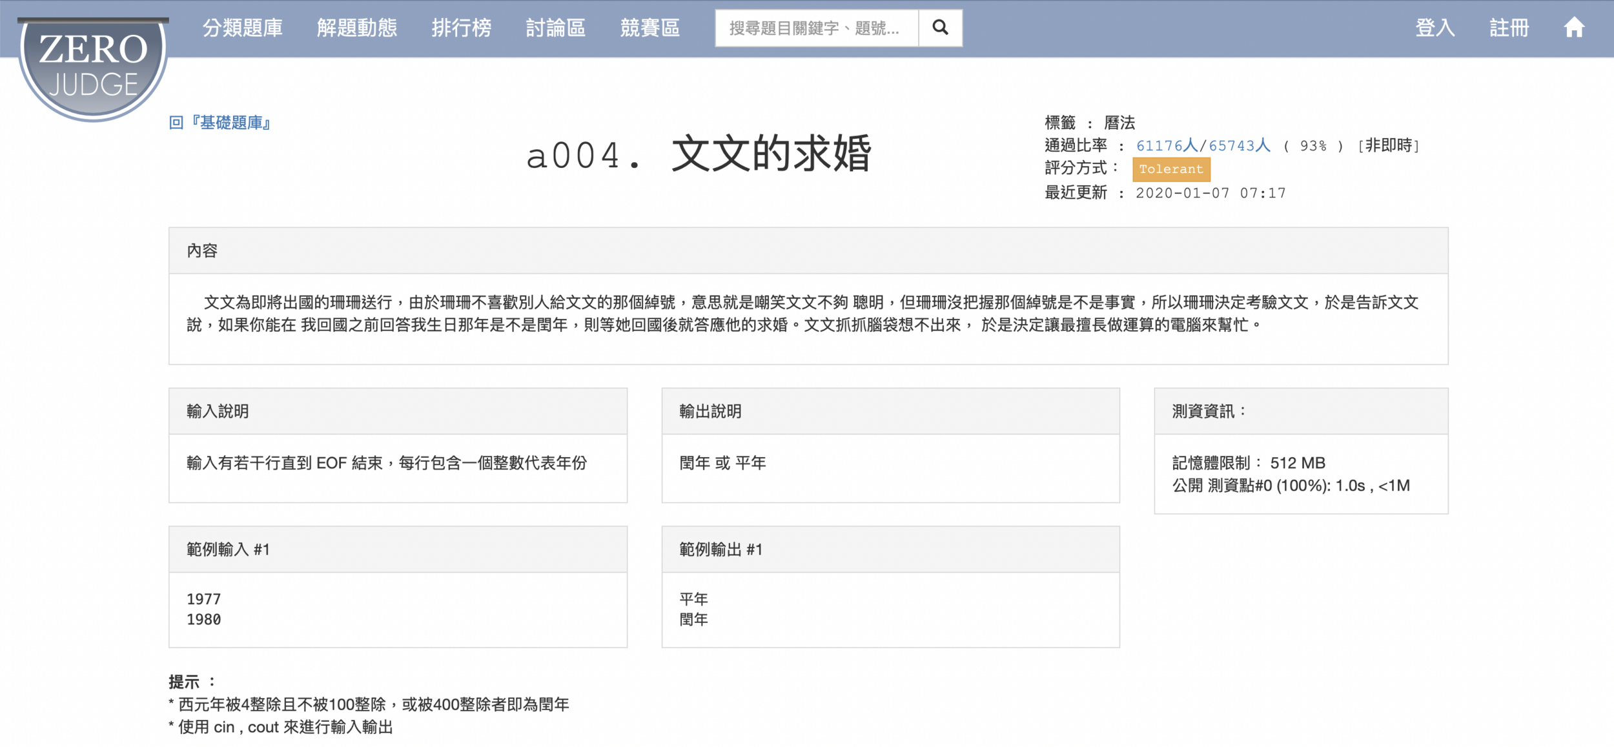Click the orange Tolerant badge

(1170, 169)
